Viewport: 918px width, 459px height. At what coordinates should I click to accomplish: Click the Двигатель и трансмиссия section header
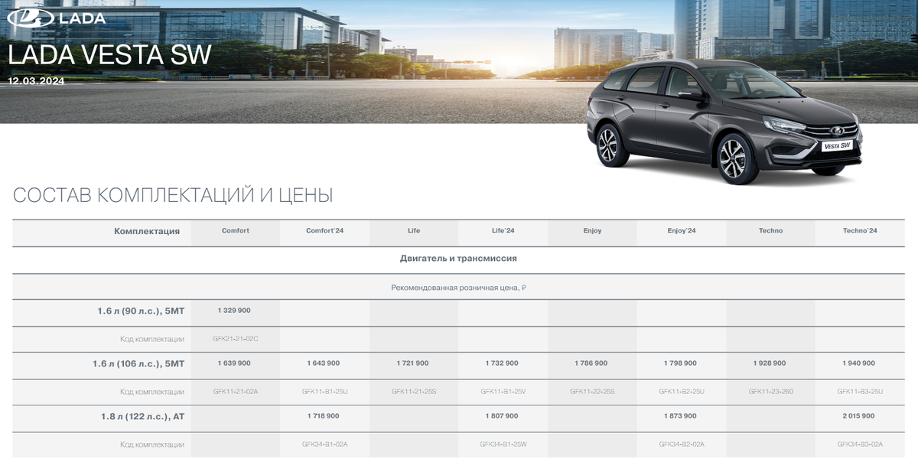click(x=458, y=259)
